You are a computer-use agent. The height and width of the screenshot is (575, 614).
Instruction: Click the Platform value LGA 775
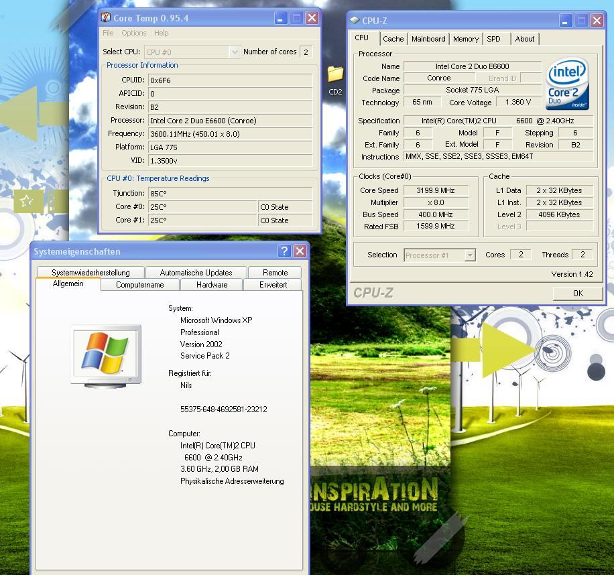click(x=231, y=147)
